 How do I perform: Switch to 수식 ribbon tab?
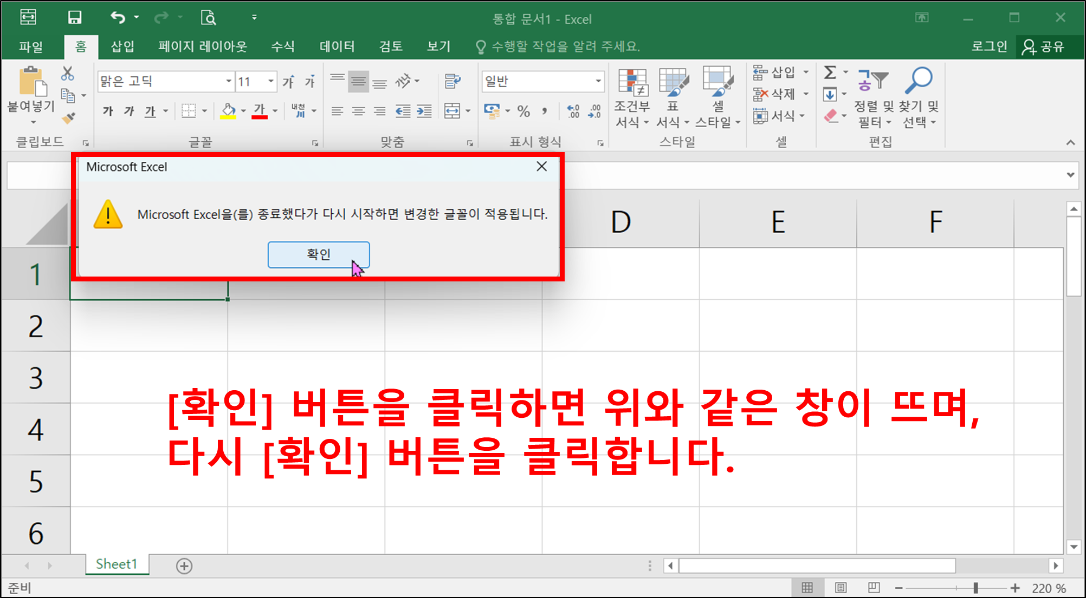[283, 47]
